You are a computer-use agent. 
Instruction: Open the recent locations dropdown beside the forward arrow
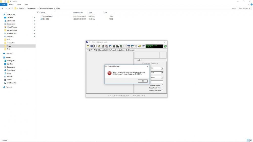[9, 8]
